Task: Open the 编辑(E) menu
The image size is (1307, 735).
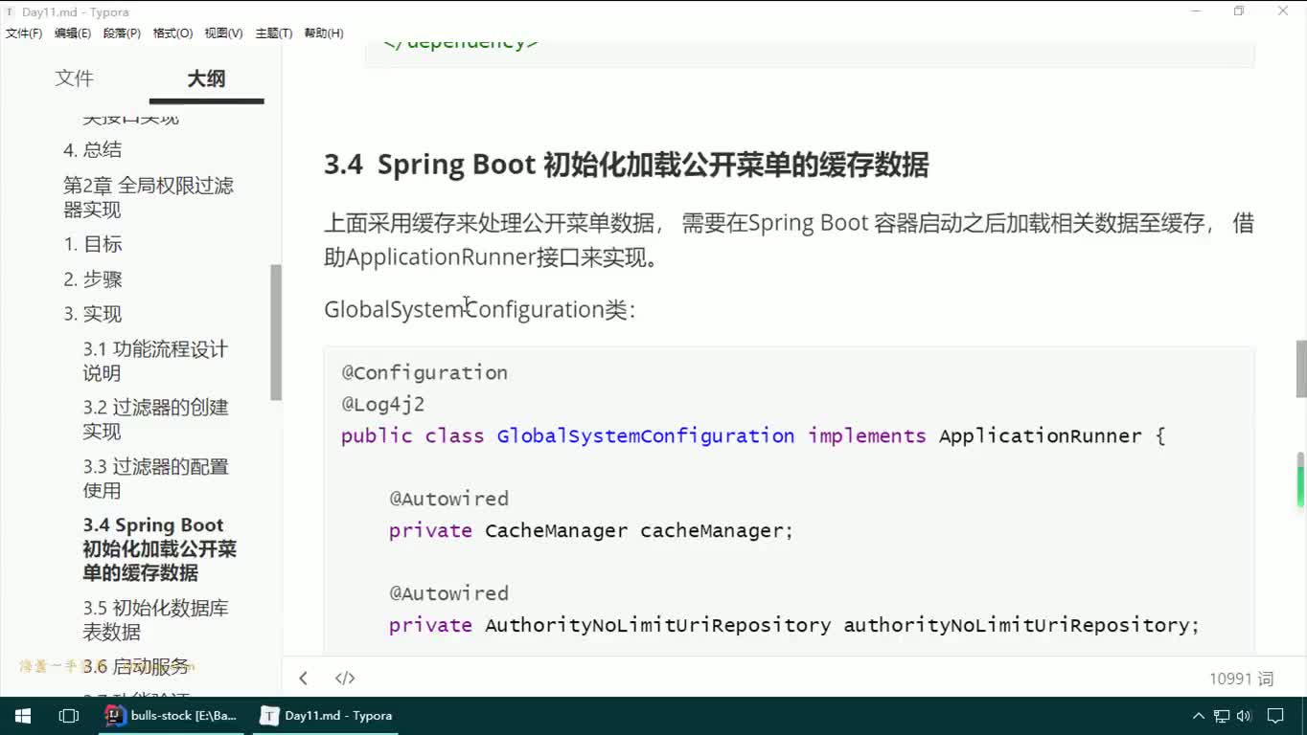Action: tap(73, 33)
